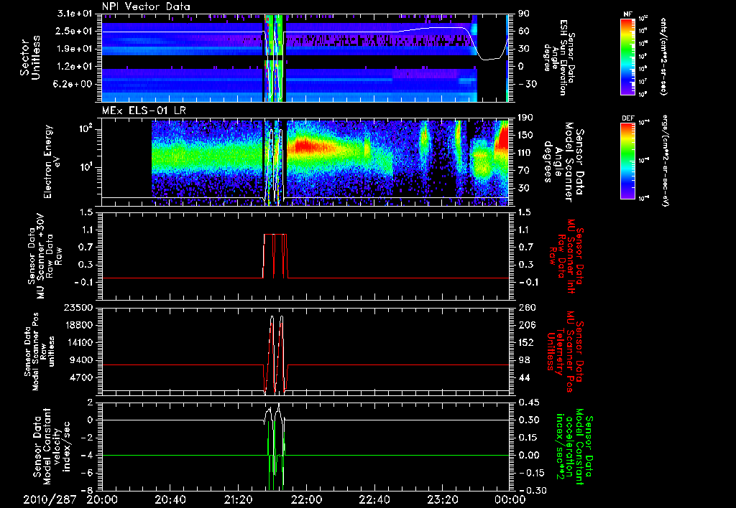Click the 152 telemetry tick label
Viewport: 736px width, 508px height.
point(527,342)
